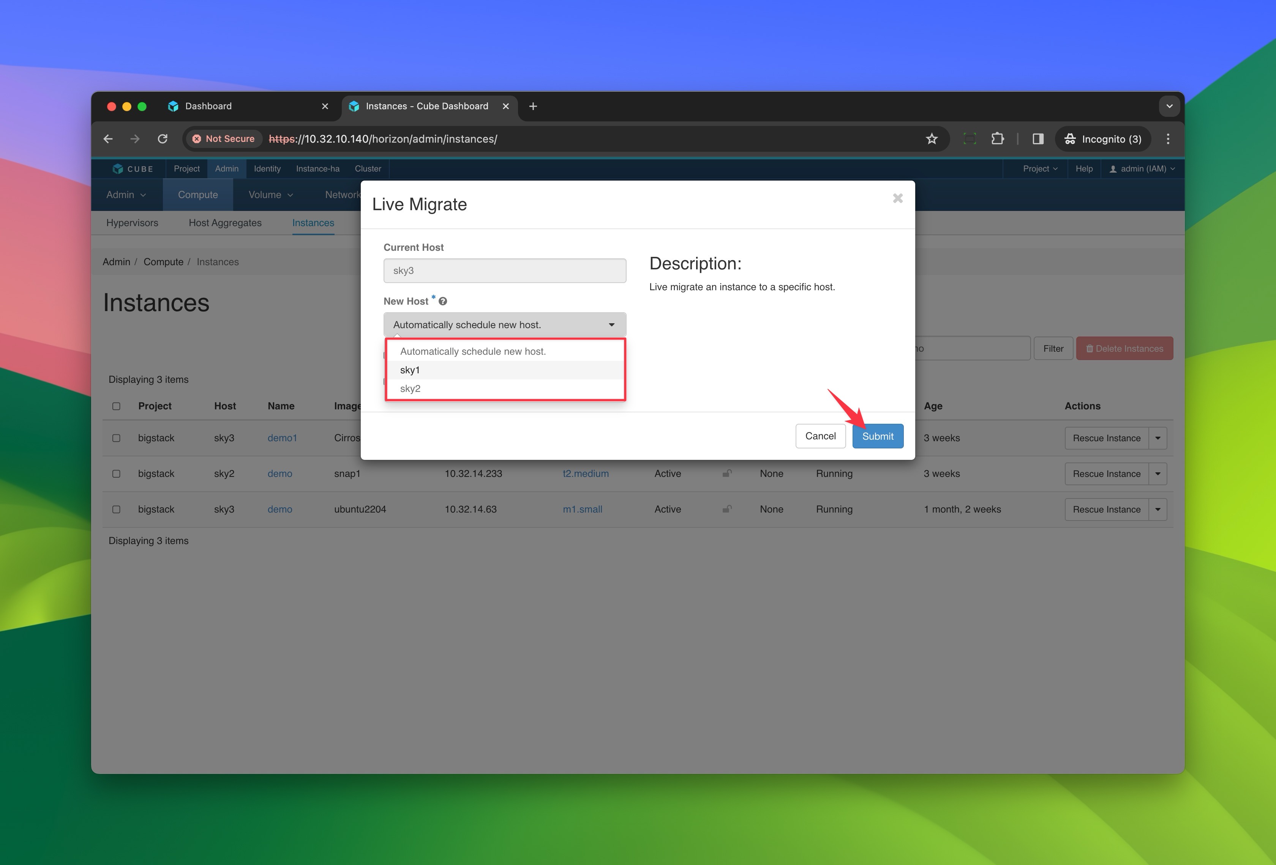Screen dimensions: 1276x865
Task: Open the demo1 instance link
Action: tap(282, 438)
